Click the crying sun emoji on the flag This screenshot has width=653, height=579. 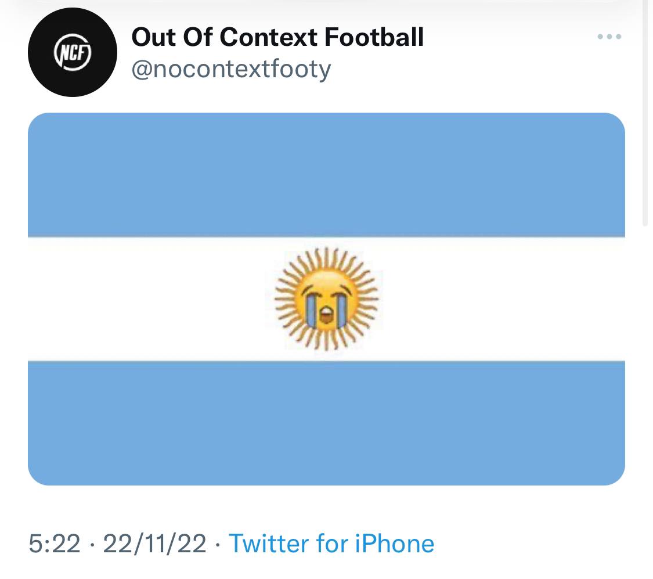327,299
